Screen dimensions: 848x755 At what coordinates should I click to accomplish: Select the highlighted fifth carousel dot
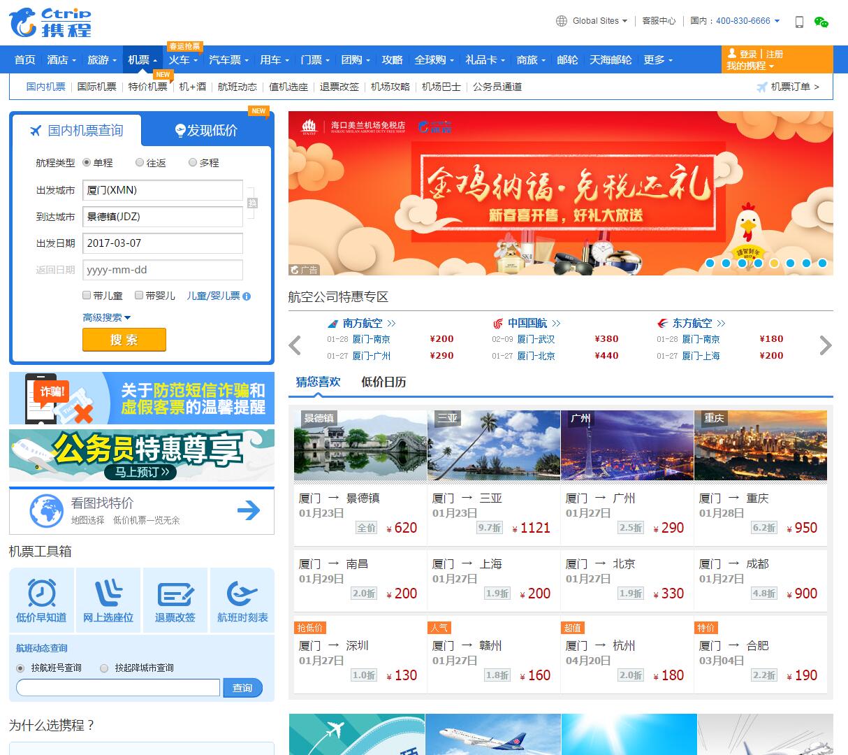pos(774,264)
